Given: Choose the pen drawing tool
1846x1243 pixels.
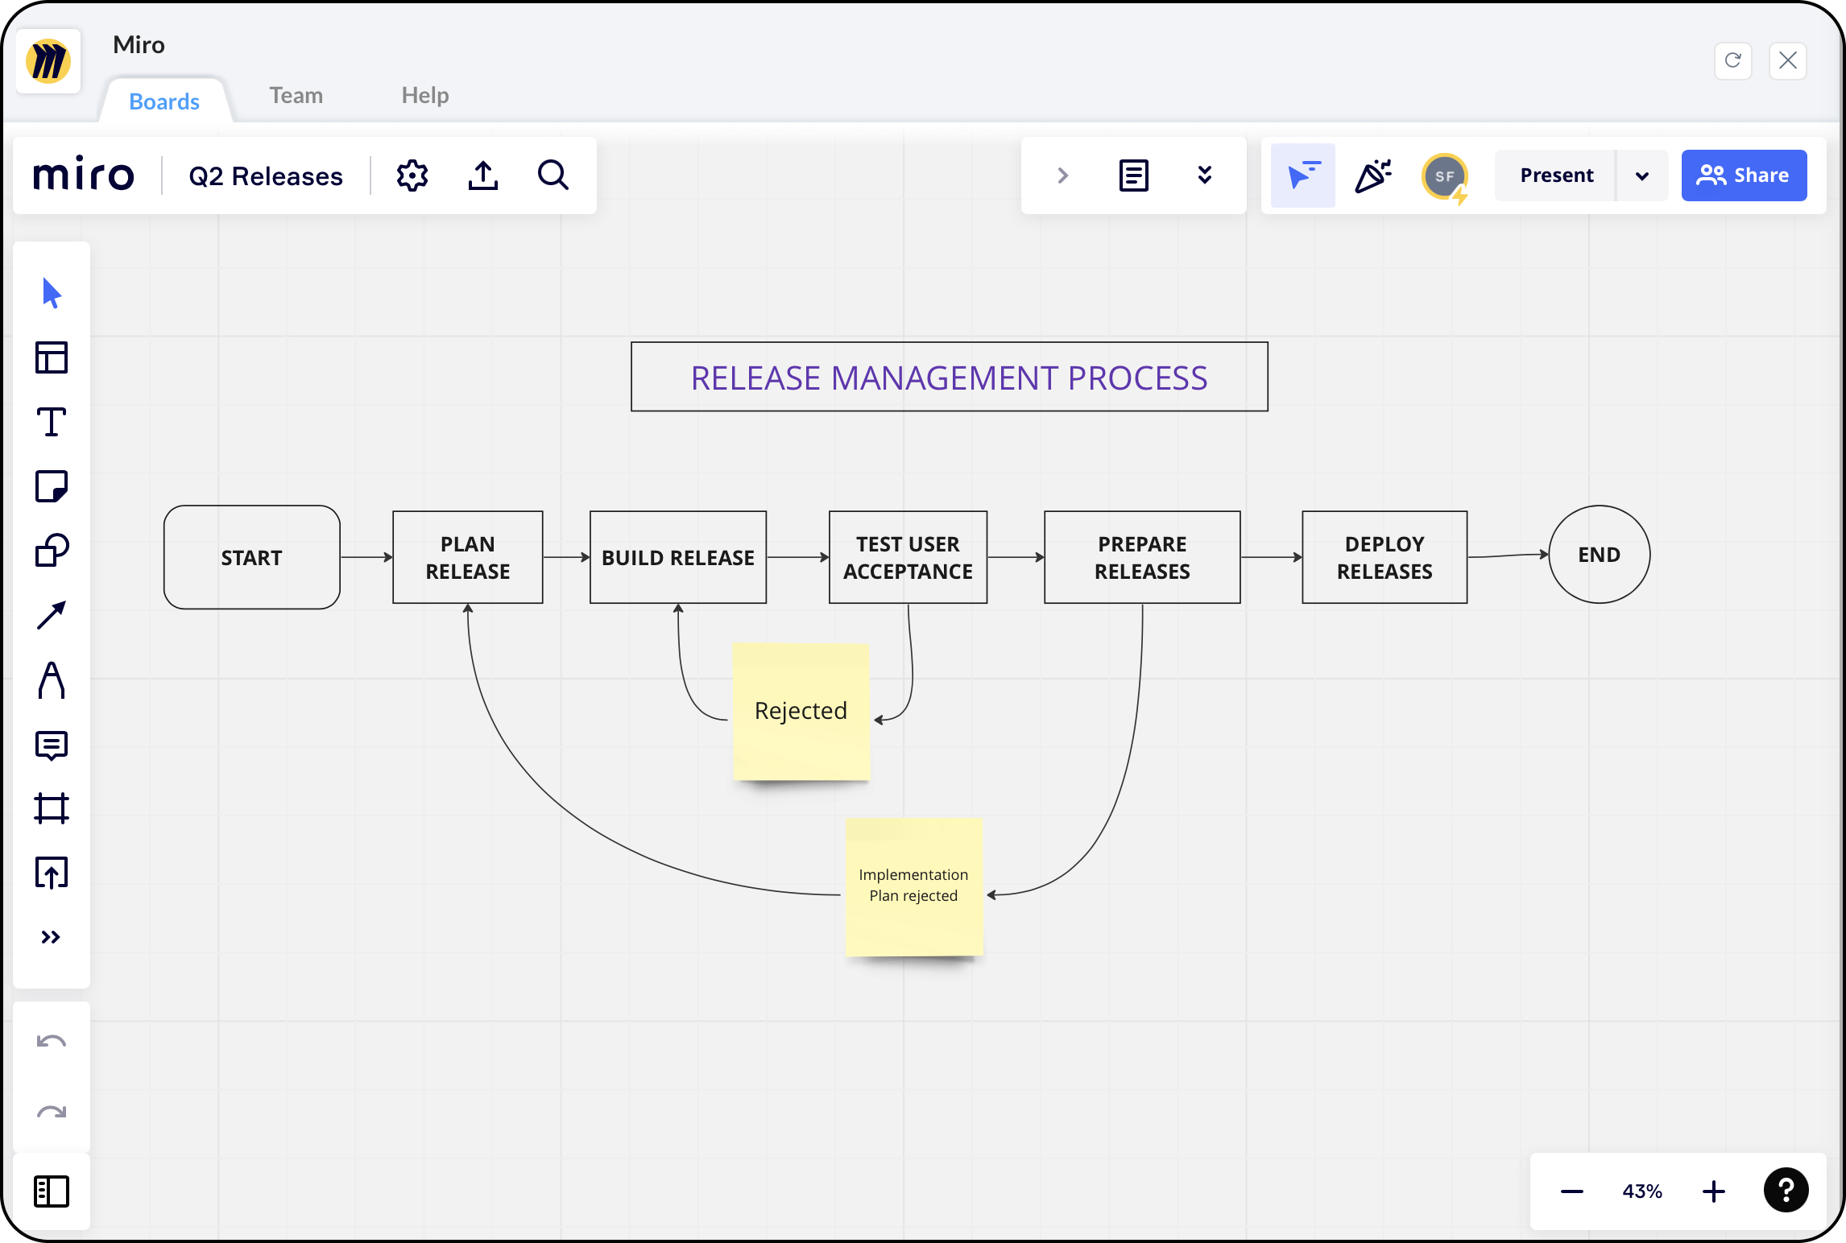Looking at the screenshot, I should click(x=52, y=680).
